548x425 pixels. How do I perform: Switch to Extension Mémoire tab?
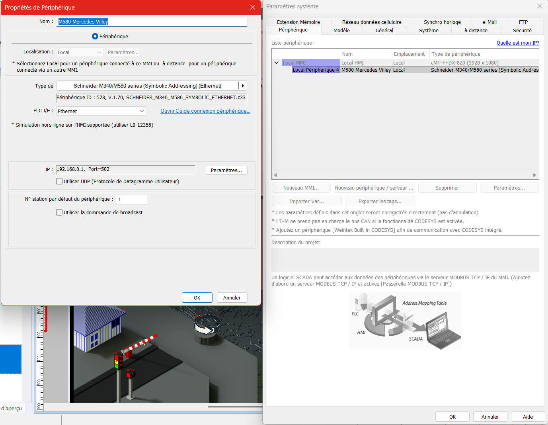[298, 22]
